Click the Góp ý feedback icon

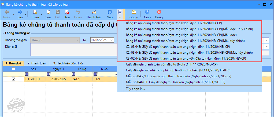click(134, 12)
